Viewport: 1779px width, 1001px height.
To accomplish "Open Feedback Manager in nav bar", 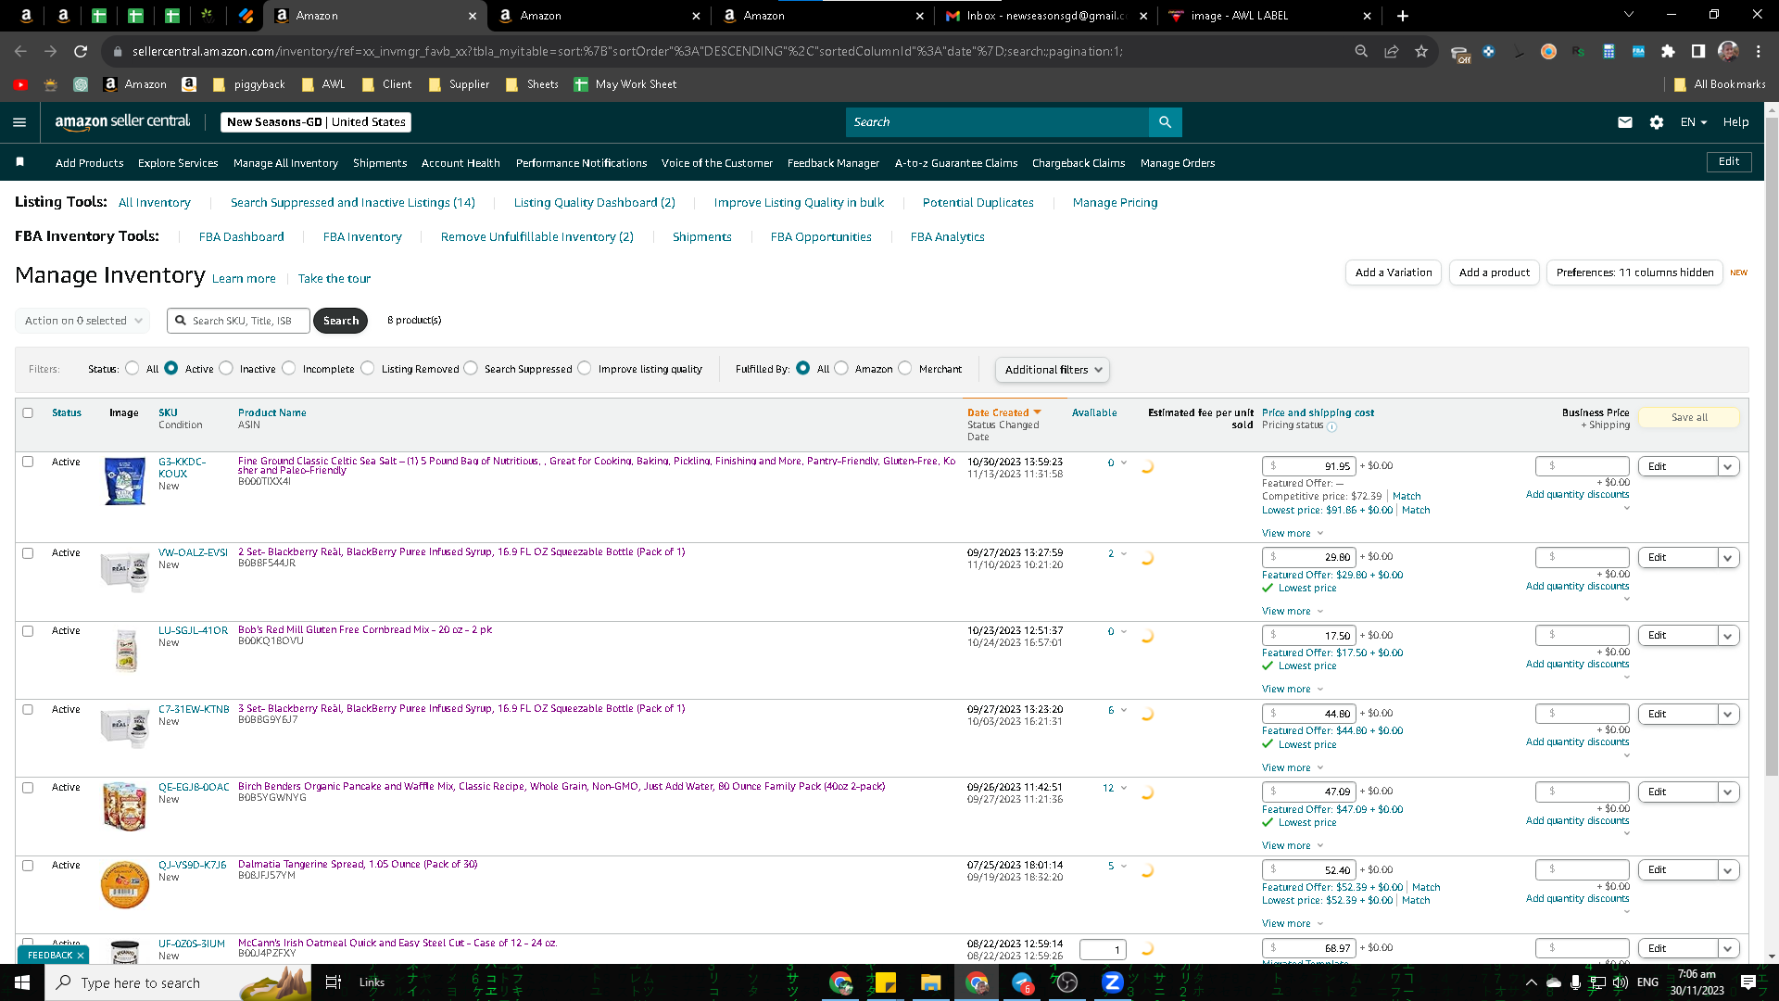I will pyautogui.click(x=833, y=163).
